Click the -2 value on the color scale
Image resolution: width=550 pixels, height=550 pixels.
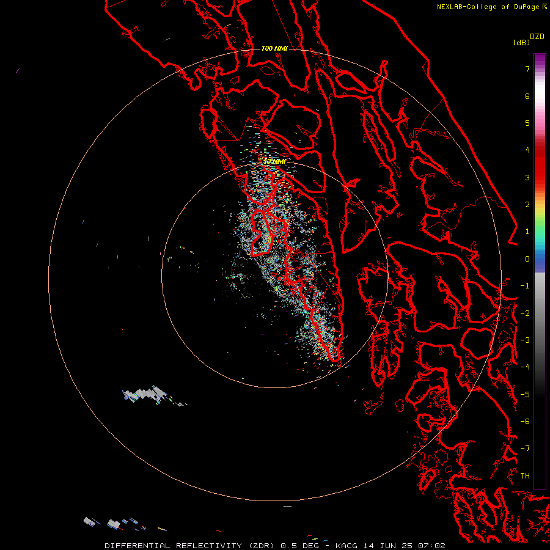pyautogui.click(x=525, y=313)
